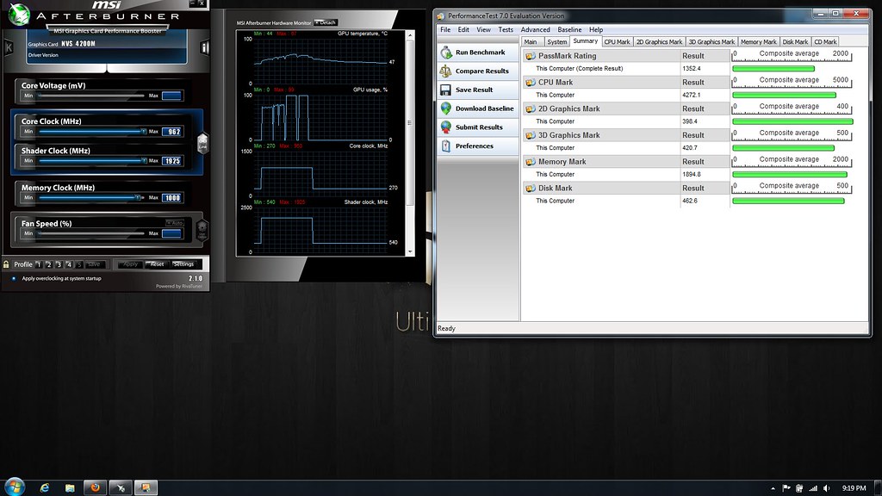Click the Core Clock slider handle

pos(144,132)
